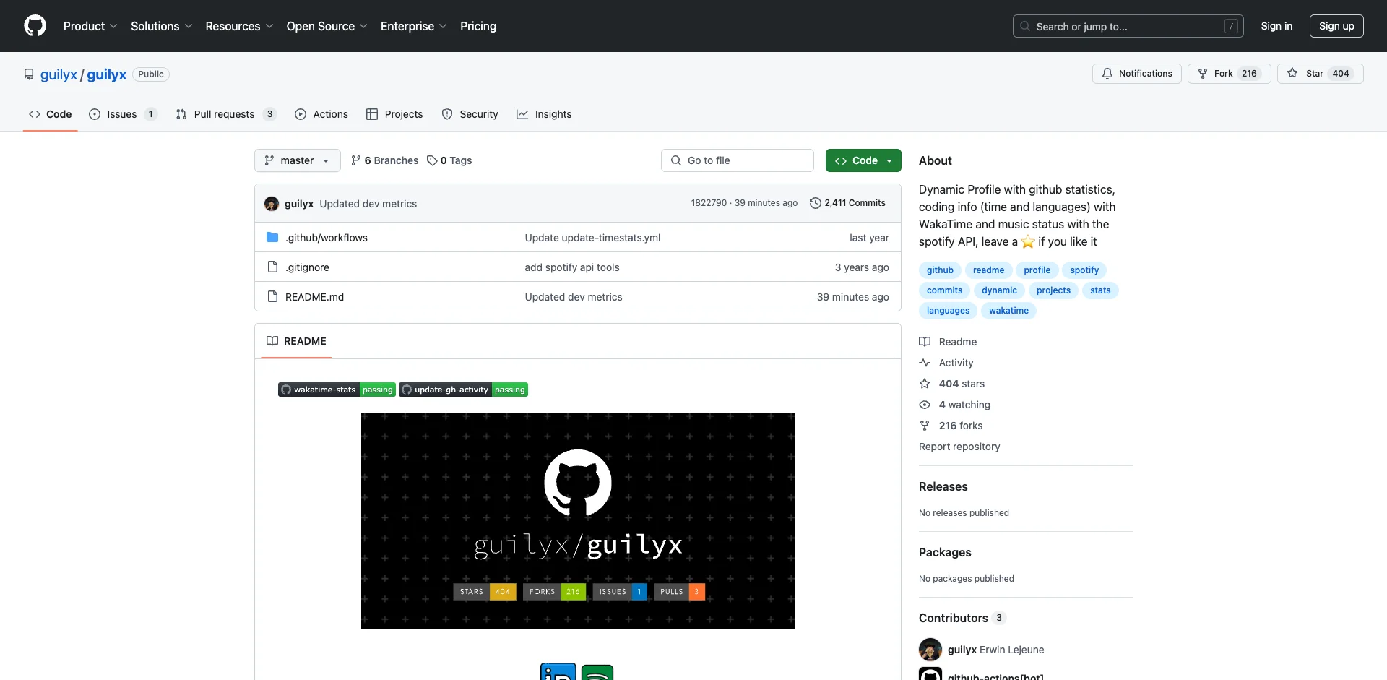Expand the Product menu
The width and height of the screenshot is (1387, 680).
pyautogui.click(x=90, y=26)
